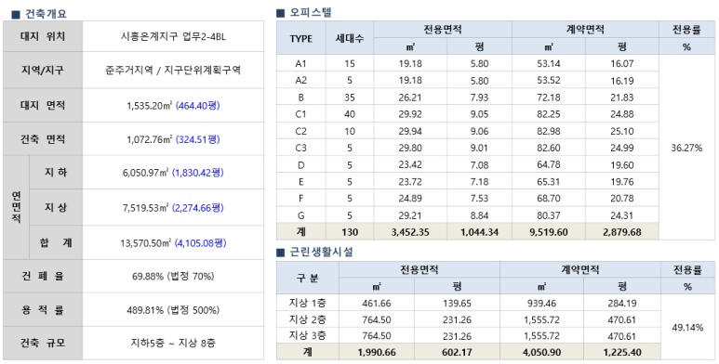Click unit count 35 in row B
719x364 pixels.
click(x=350, y=97)
